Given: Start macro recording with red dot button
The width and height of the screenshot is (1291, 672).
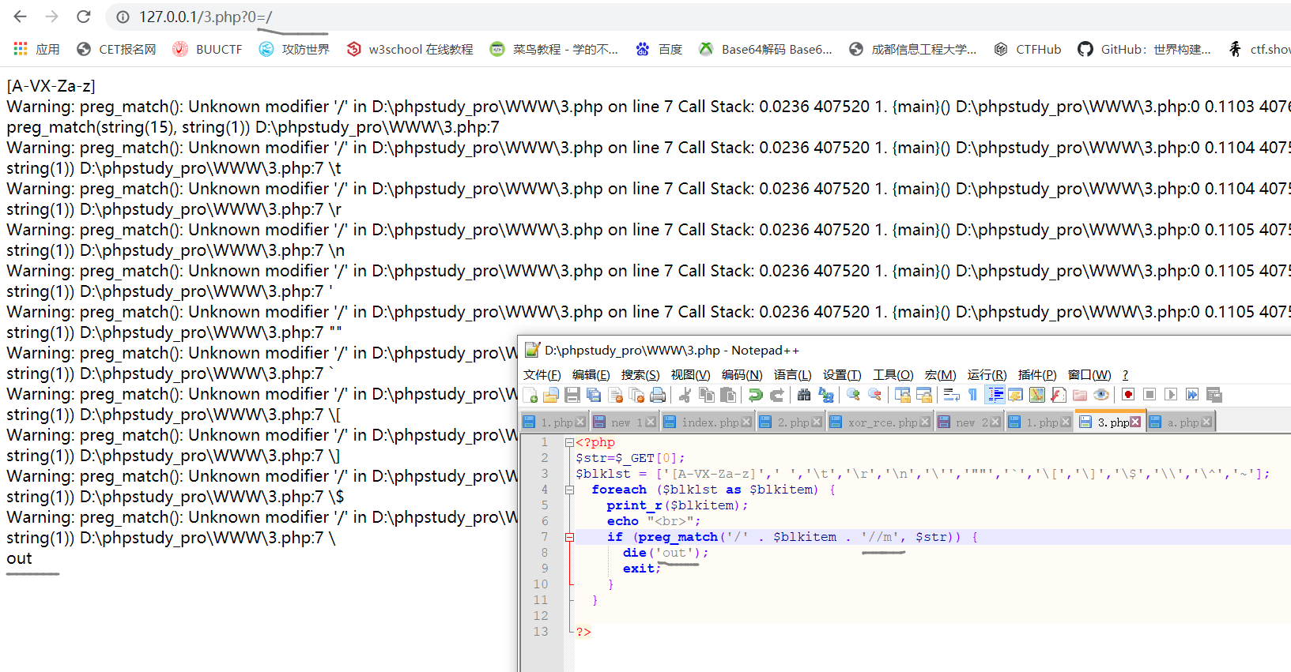Looking at the screenshot, I should [x=1128, y=395].
